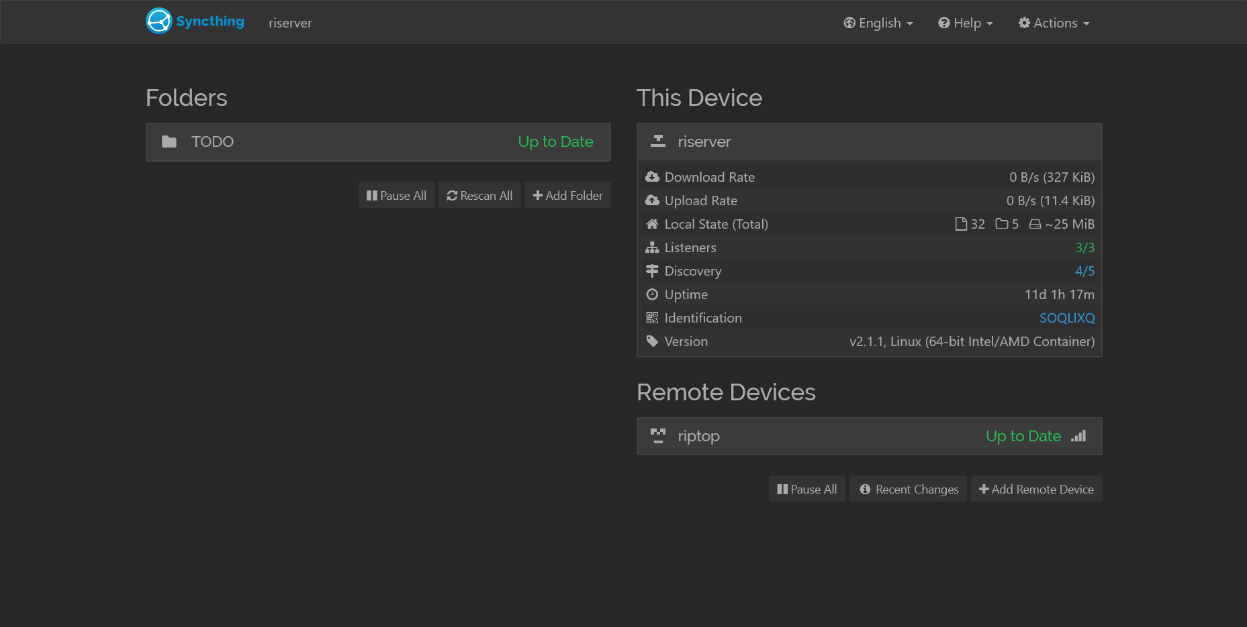Image resolution: width=1247 pixels, height=627 pixels.
Task: Click the Download Rate label
Action: tap(709, 177)
